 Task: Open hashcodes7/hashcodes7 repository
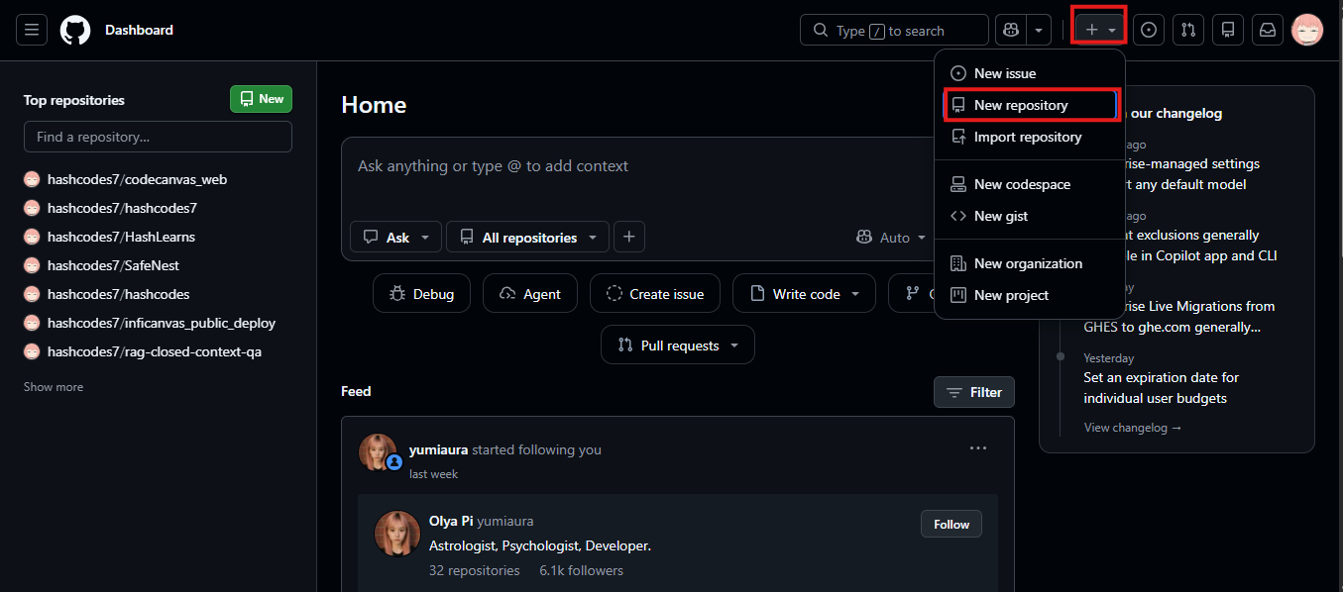point(122,208)
